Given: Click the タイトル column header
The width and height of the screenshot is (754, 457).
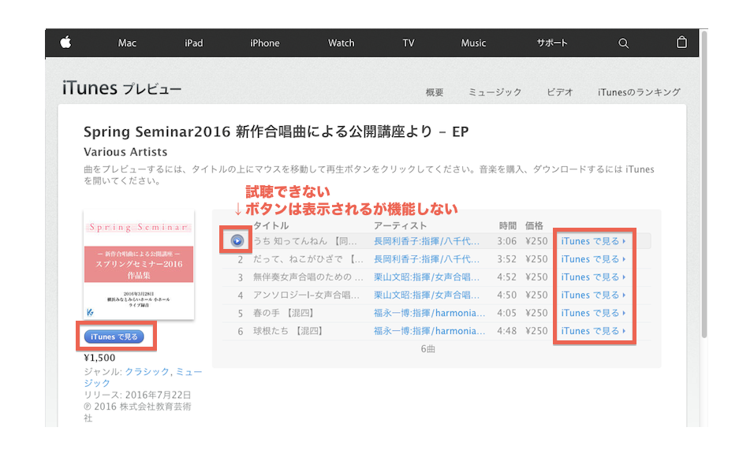Looking at the screenshot, I should click(x=271, y=225).
